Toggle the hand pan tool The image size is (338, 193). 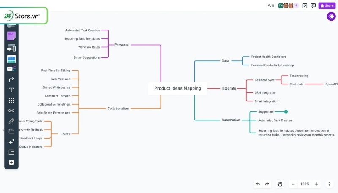point(280,184)
